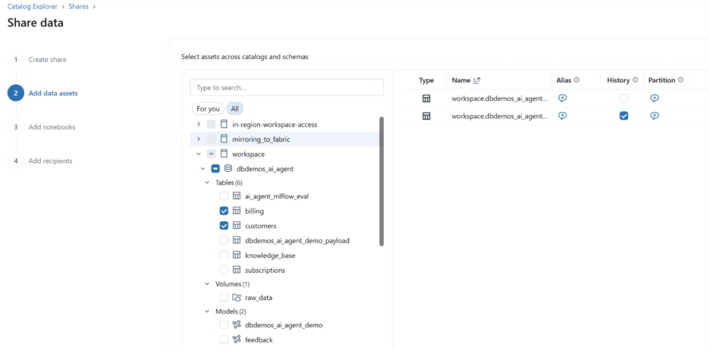The height and width of the screenshot is (350, 710).
Task: Add alias for row with History unchecked
Action: tap(562, 98)
